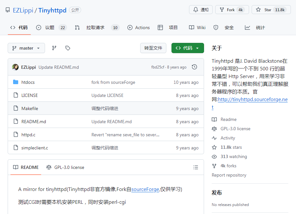Click the file icon beside Makefile
296x214 pixels.
point(16,108)
